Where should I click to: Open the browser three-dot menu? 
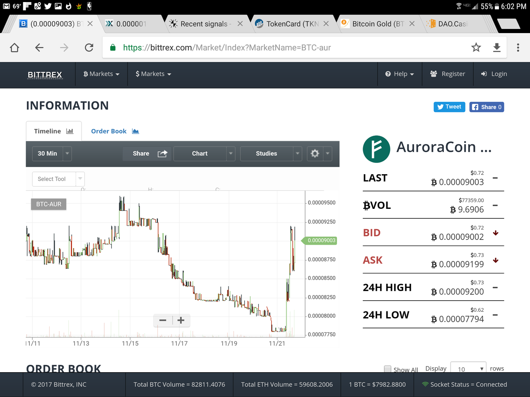coord(518,48)
